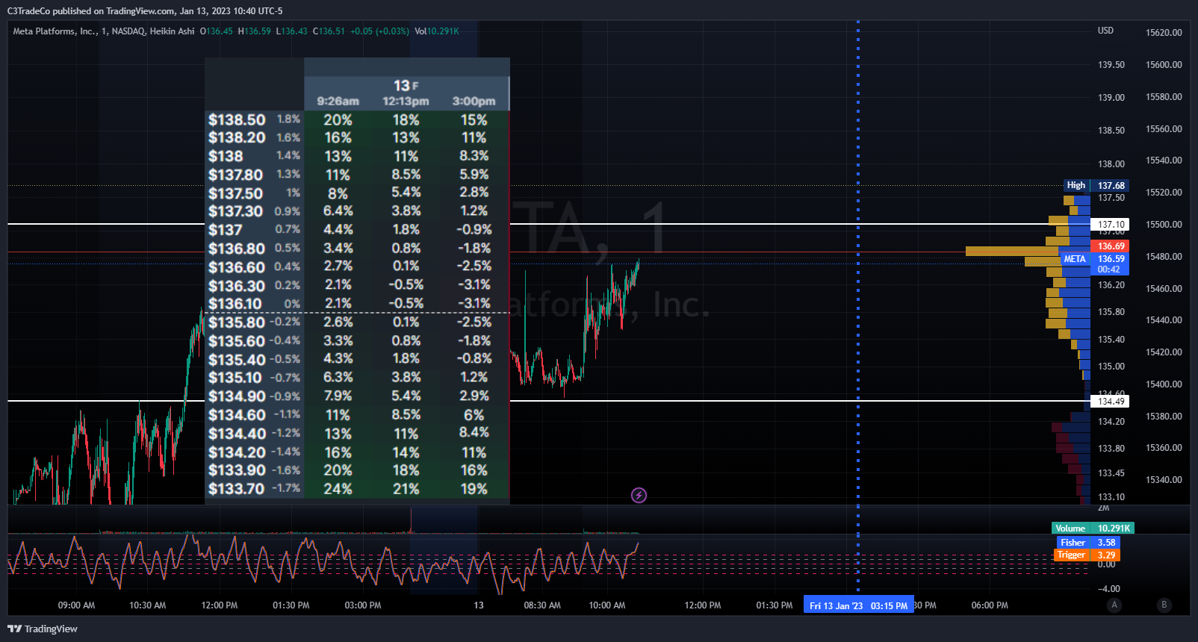Screen dimensions: 1198x642
Task: Click the META 136.59 last price label
Action: [x=1095, y=259]
